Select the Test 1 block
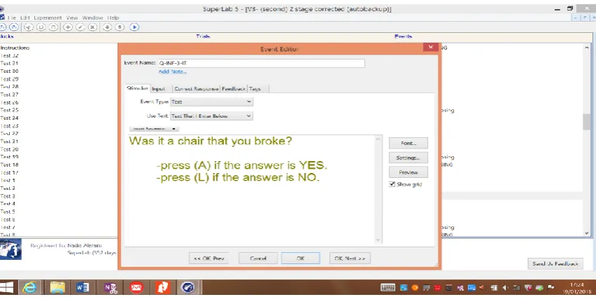Screen dimensions: 596x297 pyautogui.click(x=8, y=180)
